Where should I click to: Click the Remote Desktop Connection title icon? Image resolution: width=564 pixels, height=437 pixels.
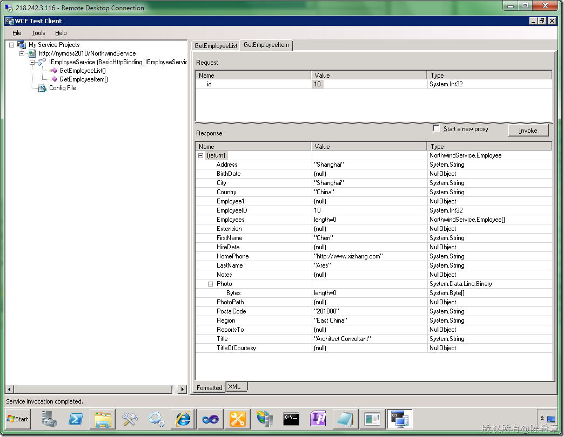pyautogui.click(x=9, y=8)
